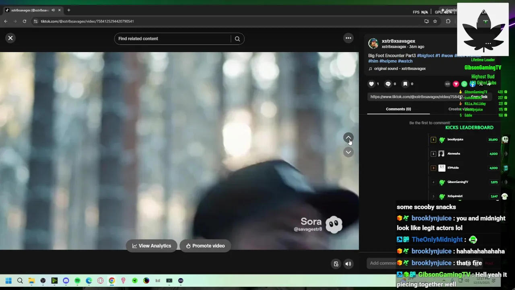Share to WhatsApp icon
515x290 pixels.
(x=464, y=84)
